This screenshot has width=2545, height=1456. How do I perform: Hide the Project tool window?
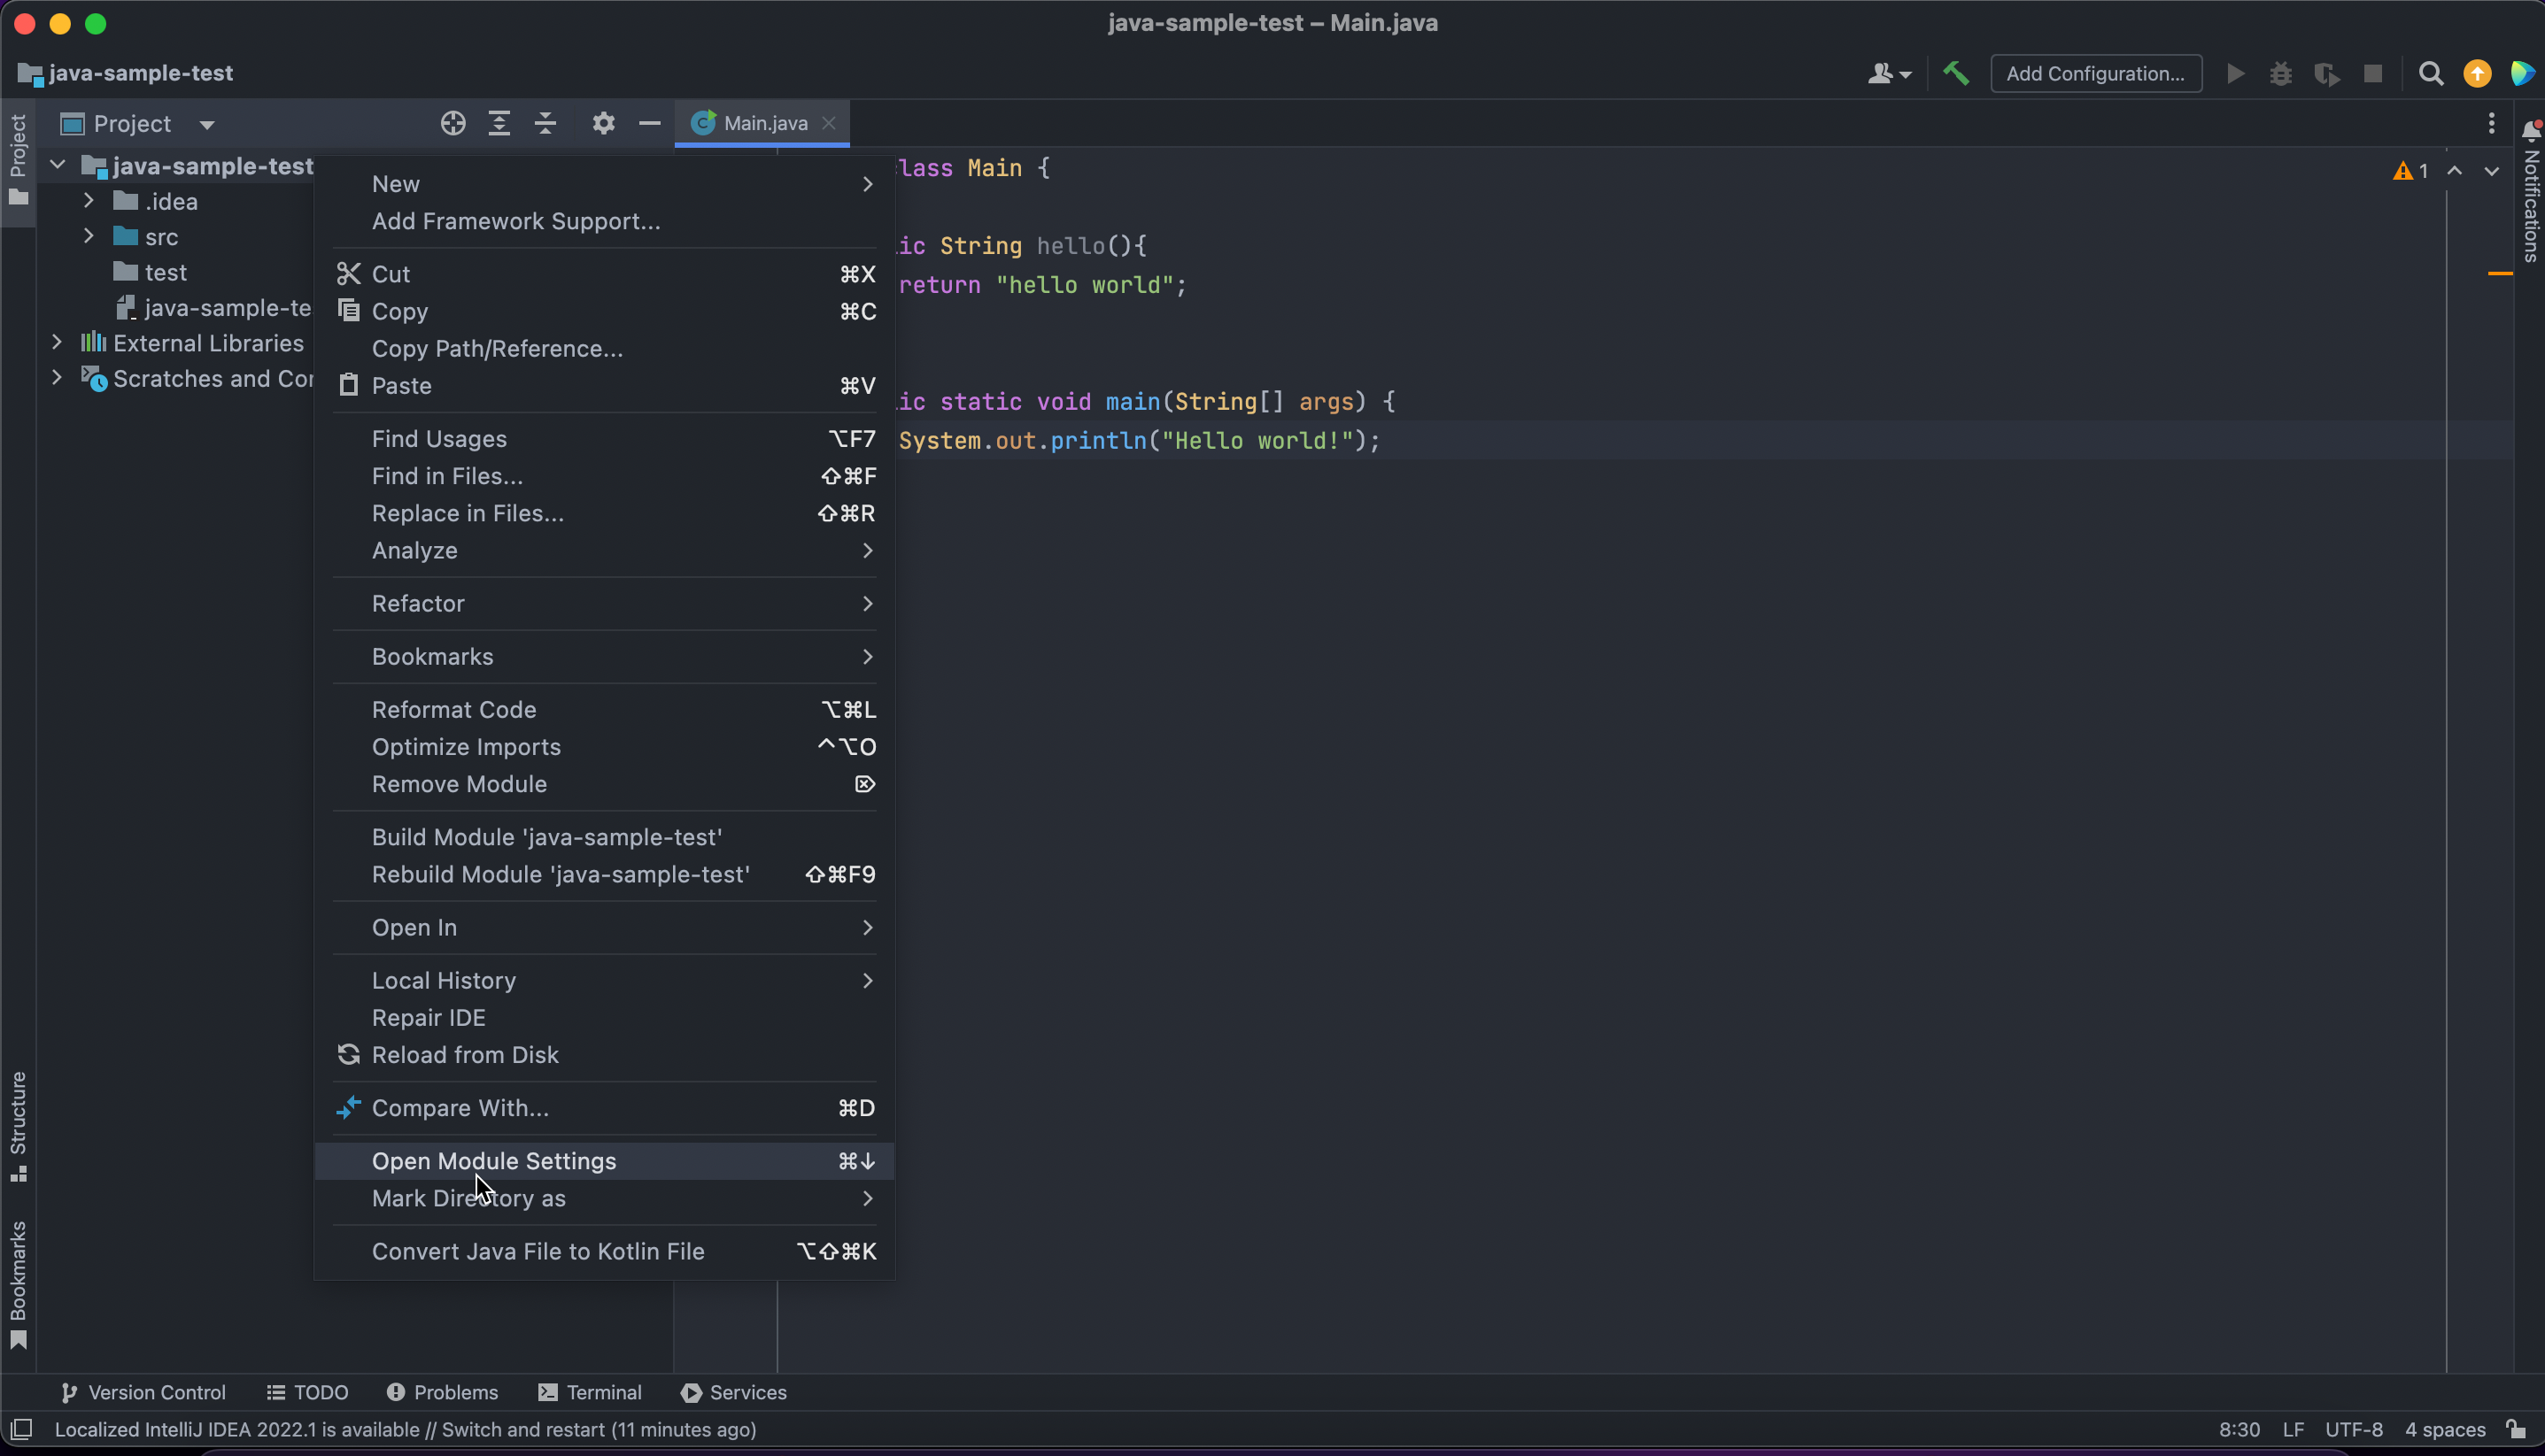point(649,123)
